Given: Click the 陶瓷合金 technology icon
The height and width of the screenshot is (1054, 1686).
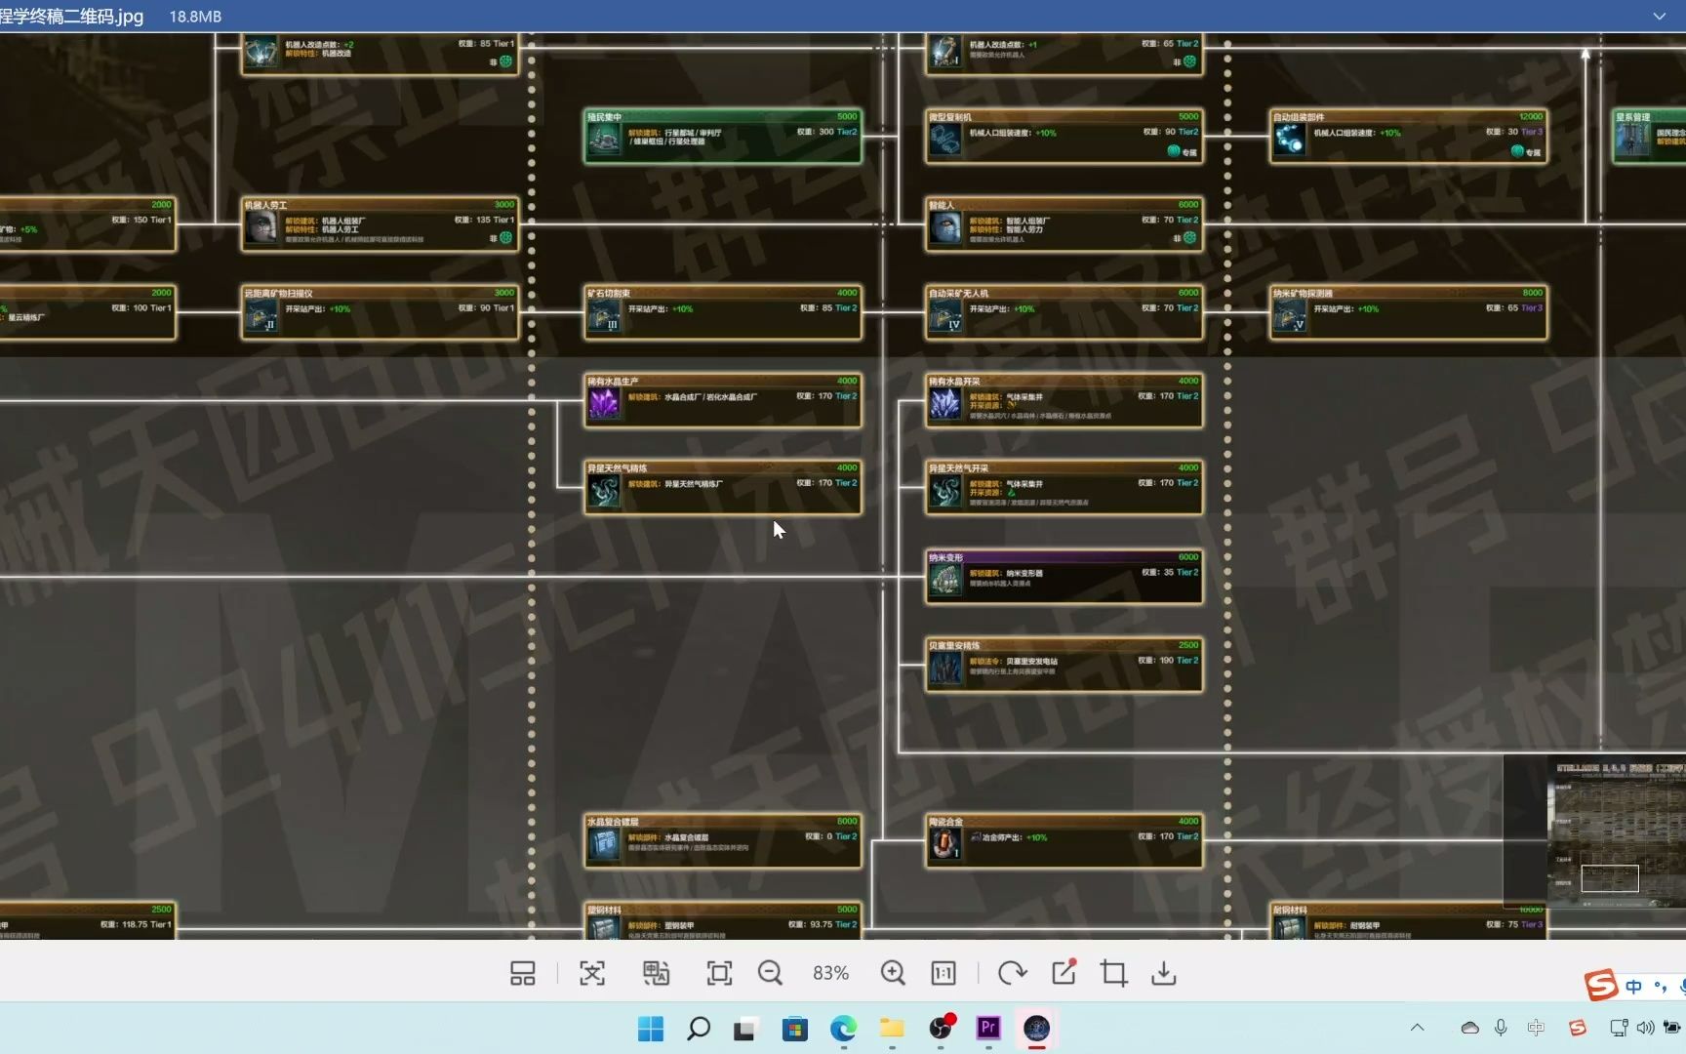Looking at the screenshot, I should pyautogui.click(x=944, y=845).
